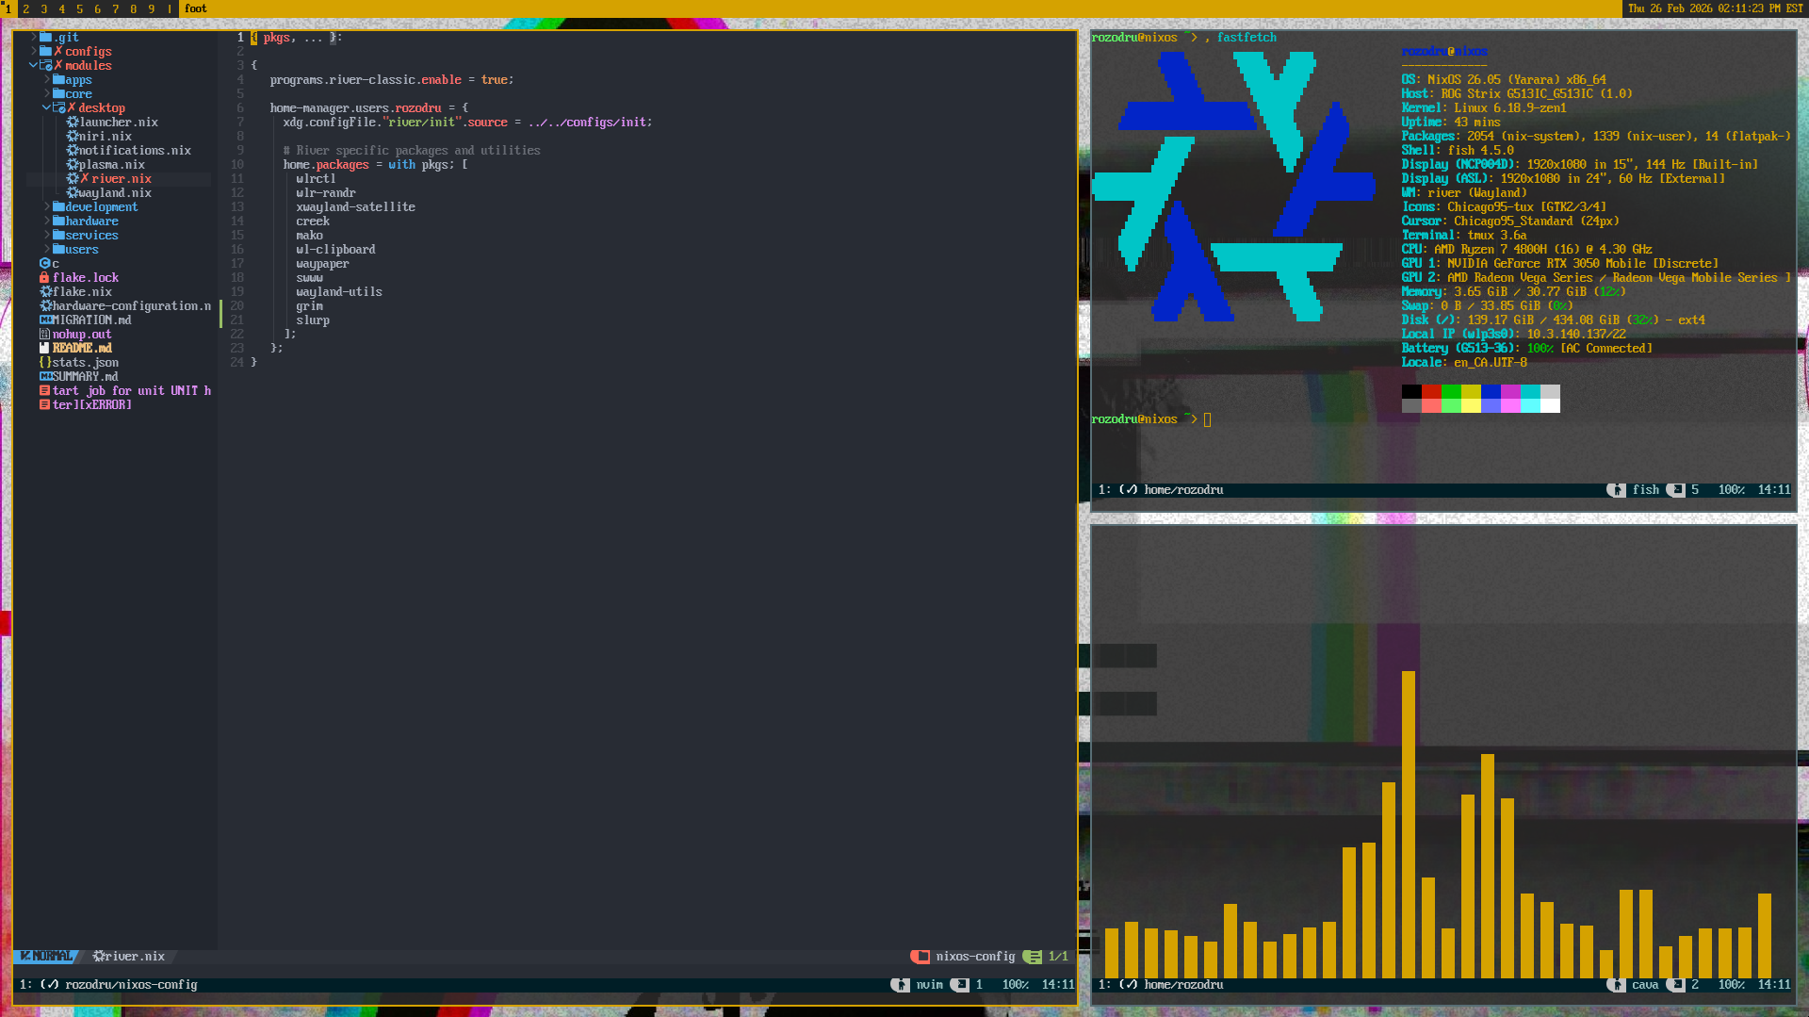Viewport: 1809px width, 1017px height.
Task: Click the folder icon next to core
Action: 58,94
